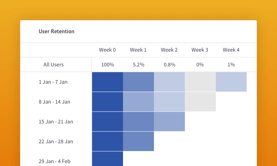The image size is (277, 166).
Task: Select the Week 1 column header
Action: (x=138, y=50)
